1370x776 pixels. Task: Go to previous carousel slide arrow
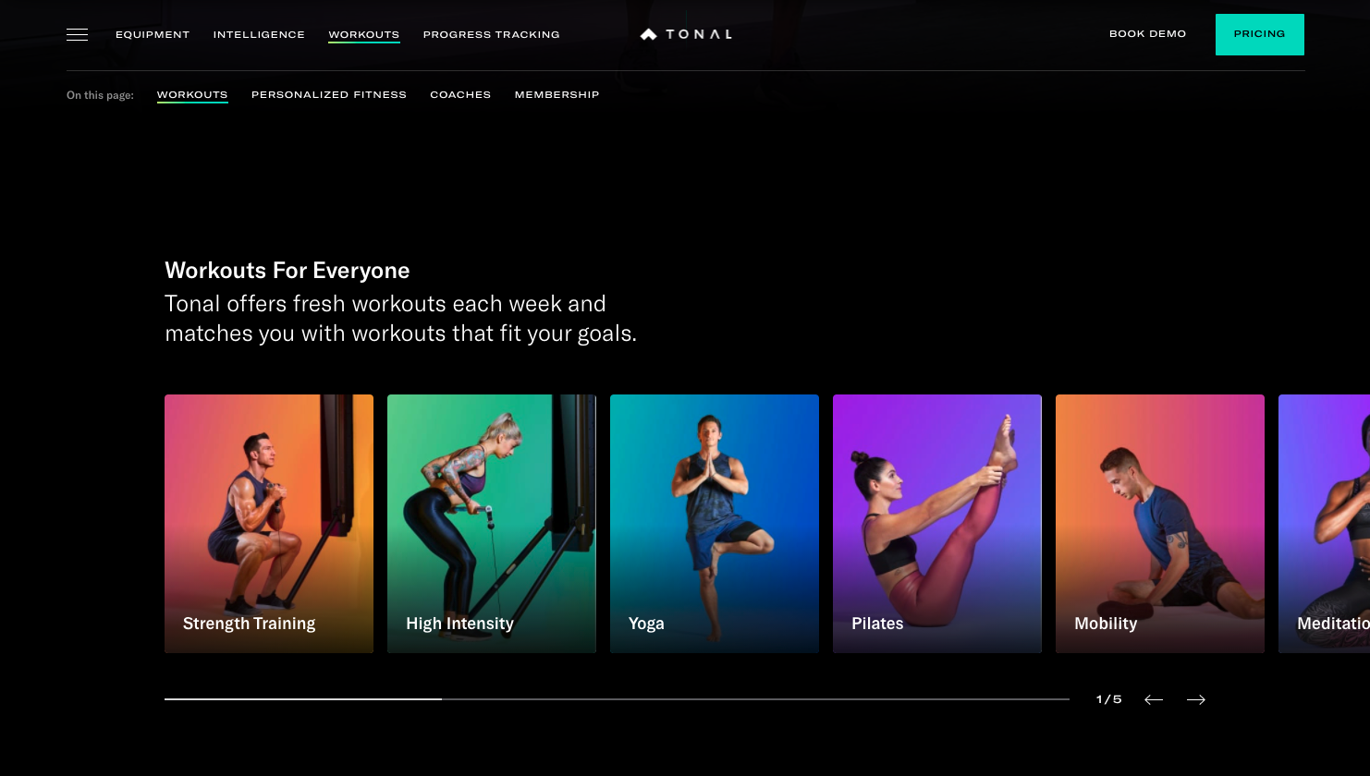click(x=1154, y=699)
